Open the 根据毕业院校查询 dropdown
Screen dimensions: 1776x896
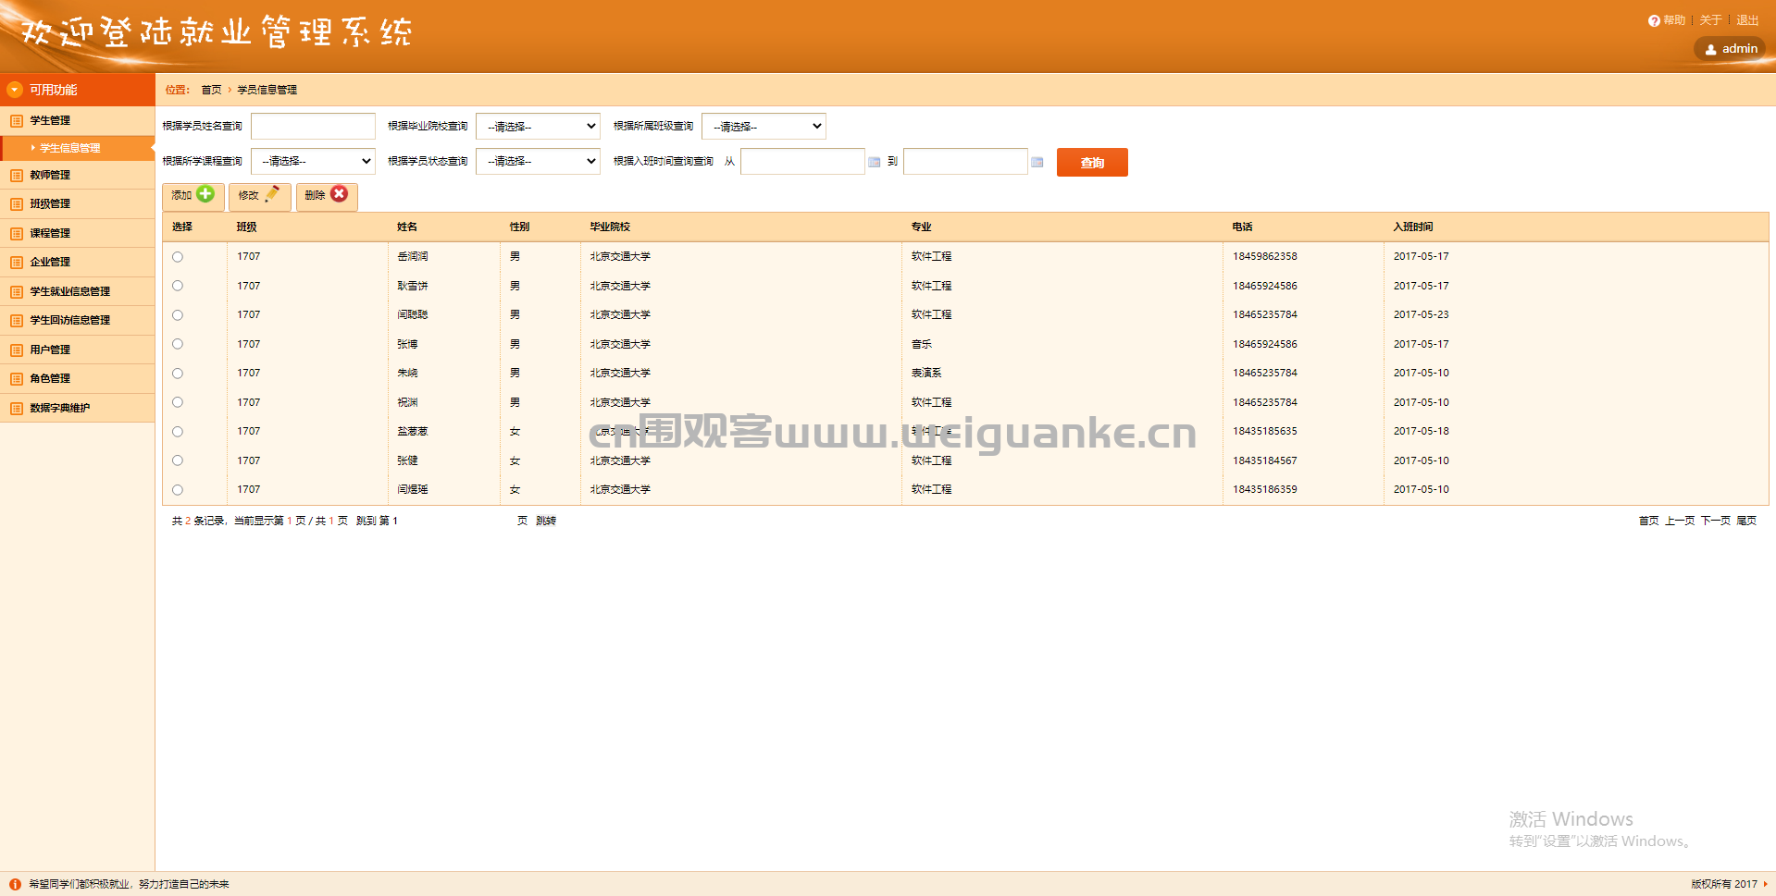(x=539, y=127)
